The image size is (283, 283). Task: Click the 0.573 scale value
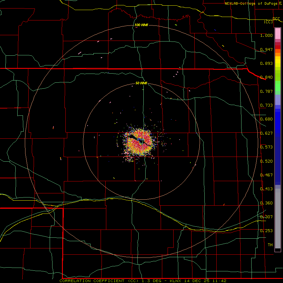[x=266, y=147]
